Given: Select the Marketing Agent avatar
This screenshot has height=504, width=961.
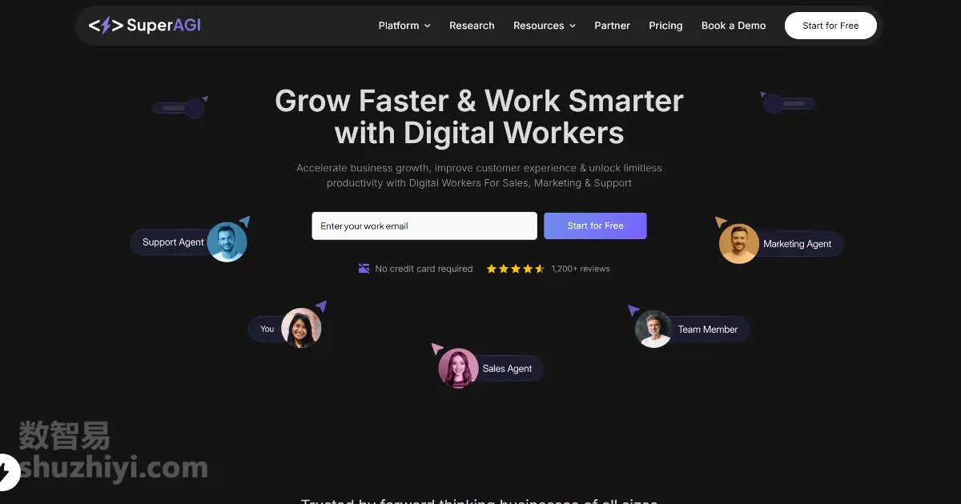Looking at the screenshot, I should 738,244.
